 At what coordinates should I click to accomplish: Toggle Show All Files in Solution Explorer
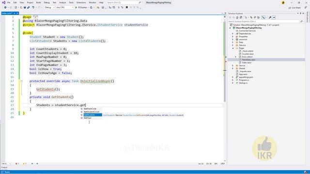pyautogui.click(x=258, y=17)
